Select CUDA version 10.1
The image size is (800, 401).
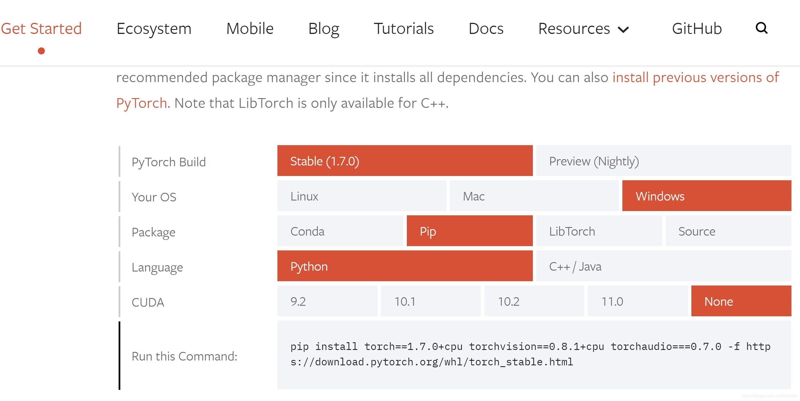point(431,301)
